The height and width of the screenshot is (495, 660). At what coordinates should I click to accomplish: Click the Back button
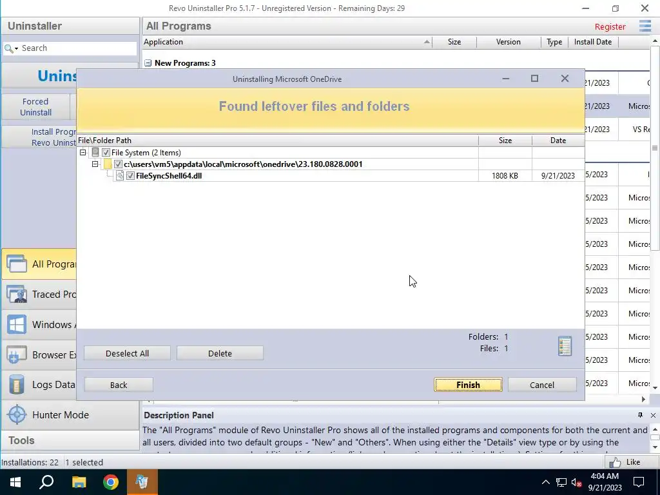[x=119, y=385]
